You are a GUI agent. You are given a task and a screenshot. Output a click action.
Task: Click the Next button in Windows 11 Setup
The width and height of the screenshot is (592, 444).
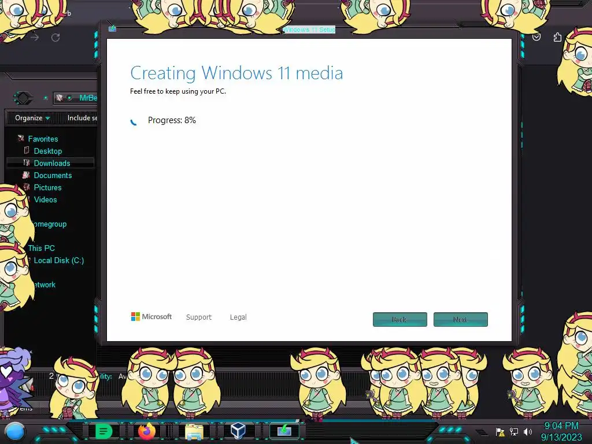[461, 319]
